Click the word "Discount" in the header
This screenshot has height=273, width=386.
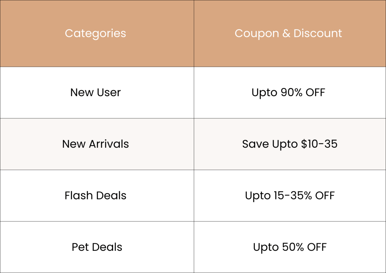click(x=317, y=33)
